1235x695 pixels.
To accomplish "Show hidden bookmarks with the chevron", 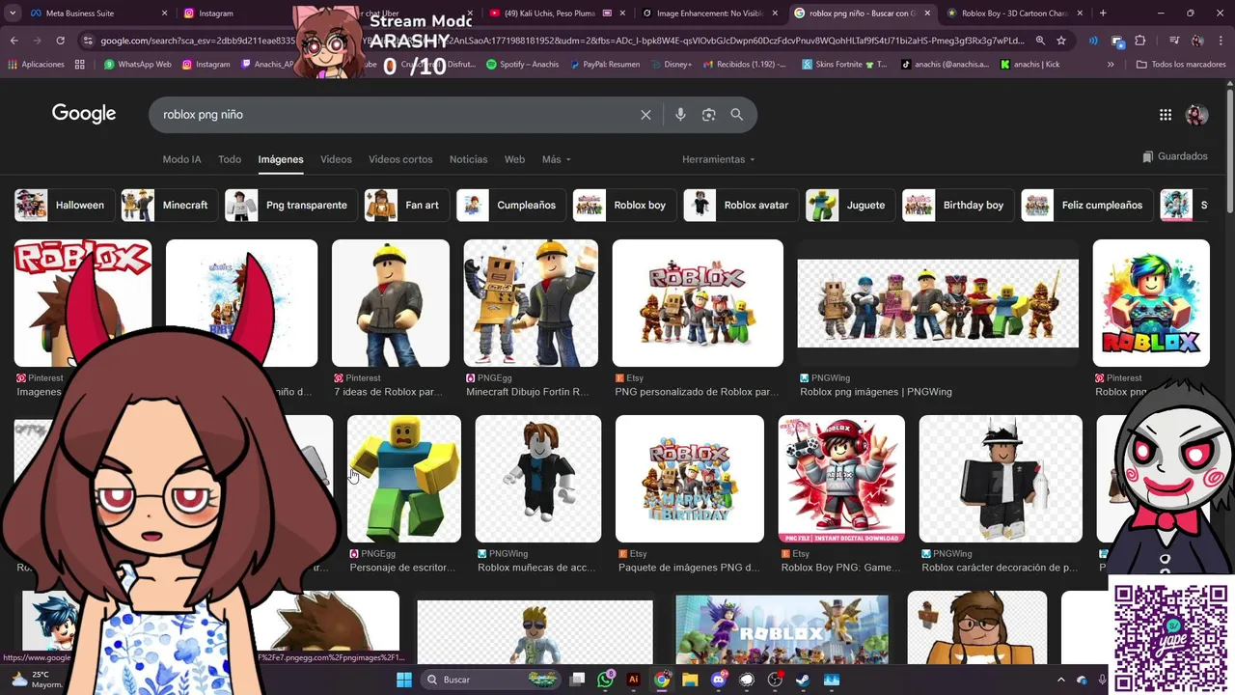I will pos(1111,65).
